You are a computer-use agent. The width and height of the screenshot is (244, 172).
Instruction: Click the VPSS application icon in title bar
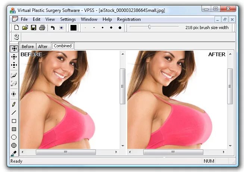(13, 10)
